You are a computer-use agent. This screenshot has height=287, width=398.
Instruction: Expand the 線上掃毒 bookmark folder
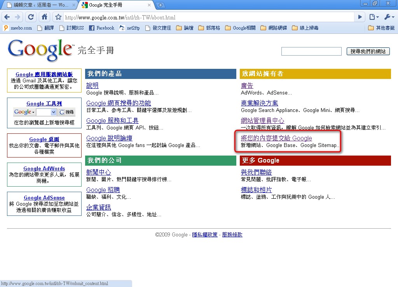coord(305,28)
